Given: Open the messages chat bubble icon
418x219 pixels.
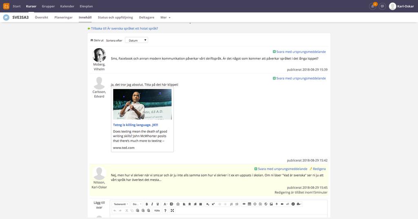Looking at the screenshot, I should pyautogui.click(x=382, y=6).
